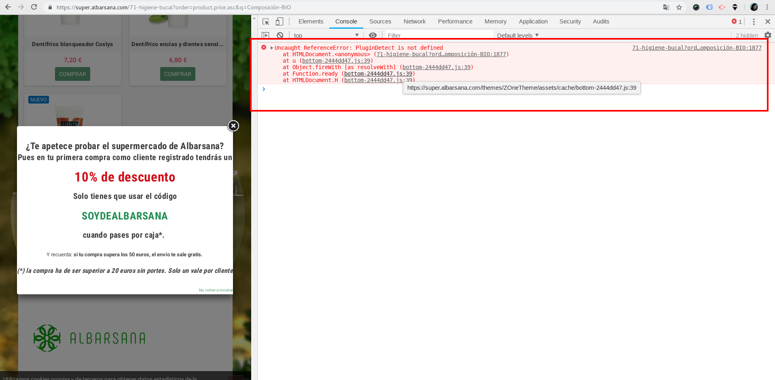Open Dentífrico encías y dientes sensi... title
The image size is (775, 380).
[178, 44]
